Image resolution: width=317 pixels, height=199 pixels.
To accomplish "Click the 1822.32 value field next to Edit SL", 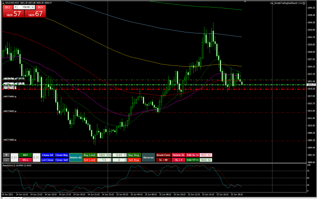I will point(206,155).
